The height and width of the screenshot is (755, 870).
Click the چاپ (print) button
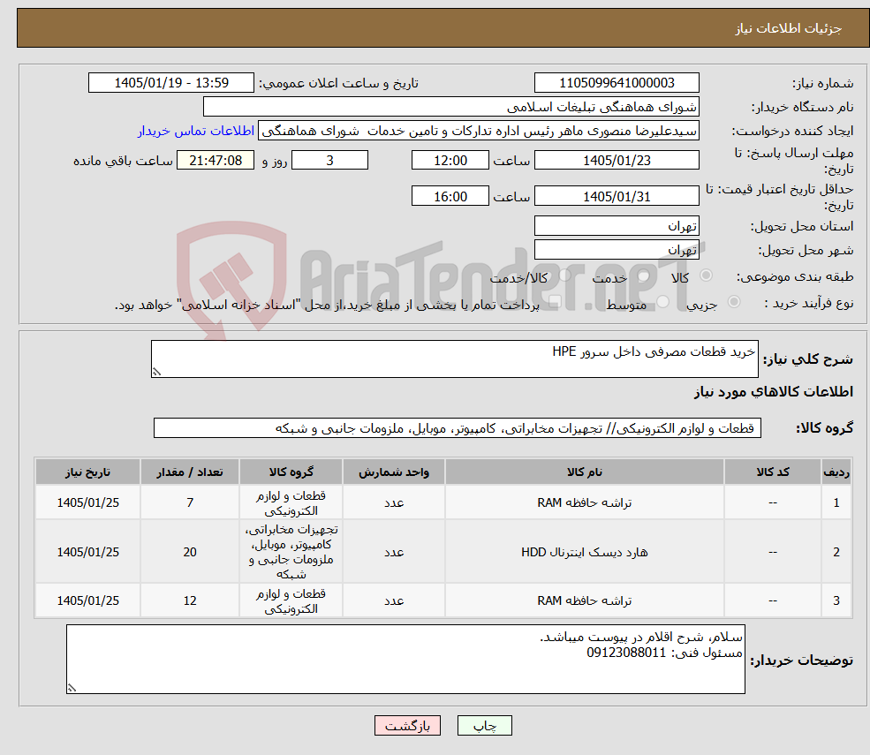tap(484, 726)
